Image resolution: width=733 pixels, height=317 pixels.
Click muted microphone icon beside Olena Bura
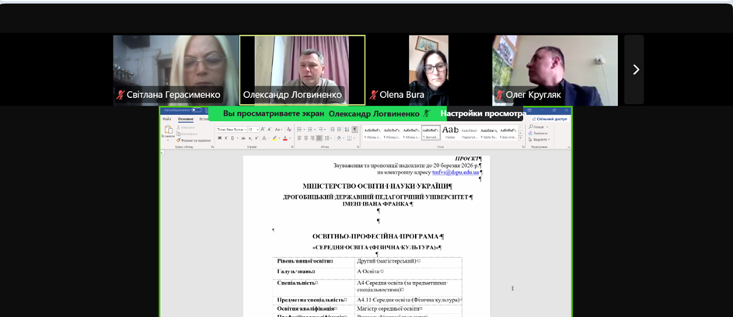[x=373, y=95]
